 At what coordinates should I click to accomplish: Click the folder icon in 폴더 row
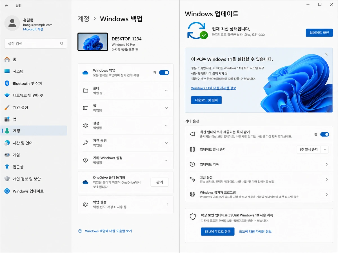[86, 91]
